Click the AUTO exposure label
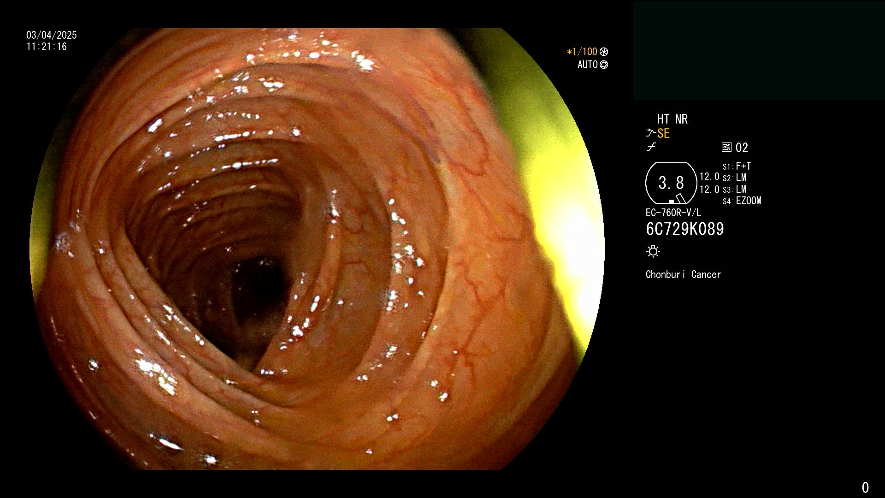This screenshot has height=498, width=885. (x=588, y=65)
